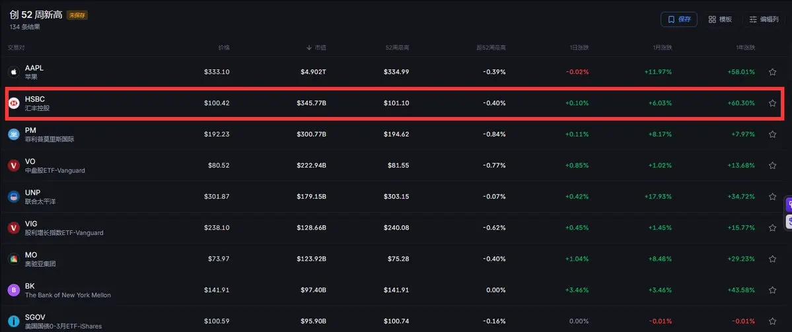This screenshot has width=792, height=332.
Task: Save the screener with 保存 button
Action: [679, 19]
